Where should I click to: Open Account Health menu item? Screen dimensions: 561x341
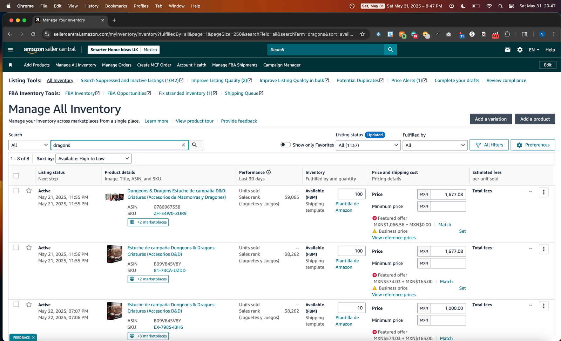(191, 65)
